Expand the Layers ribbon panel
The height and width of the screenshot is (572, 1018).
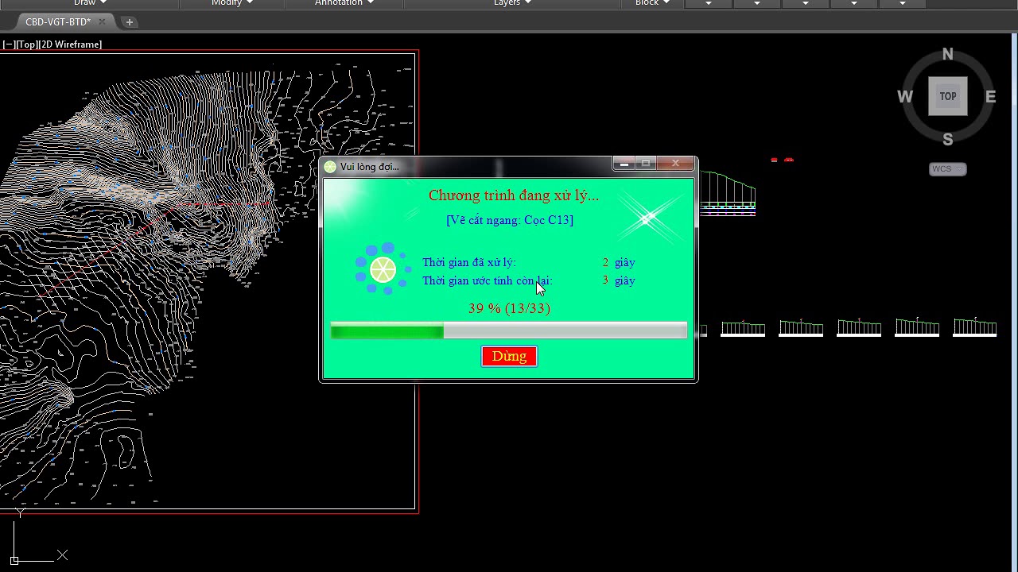tap(513, 3)
